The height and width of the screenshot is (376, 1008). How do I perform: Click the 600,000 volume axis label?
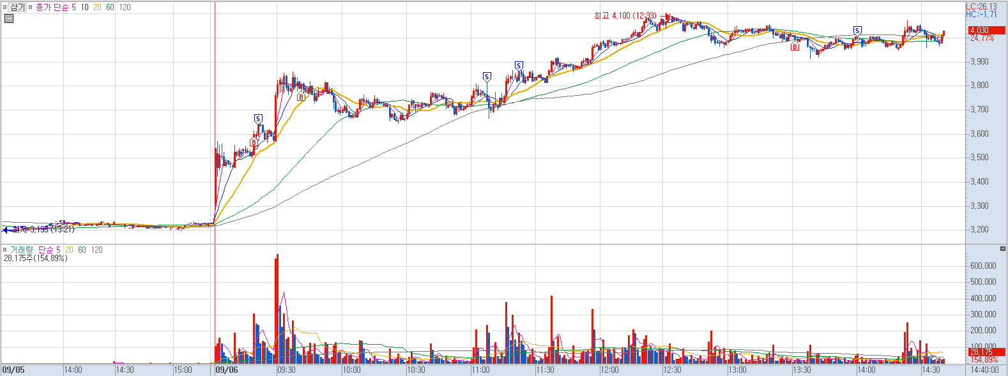[x=983, y=266]
